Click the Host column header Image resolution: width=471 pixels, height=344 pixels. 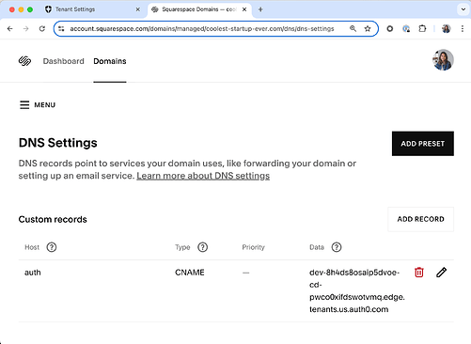point(32,247)
